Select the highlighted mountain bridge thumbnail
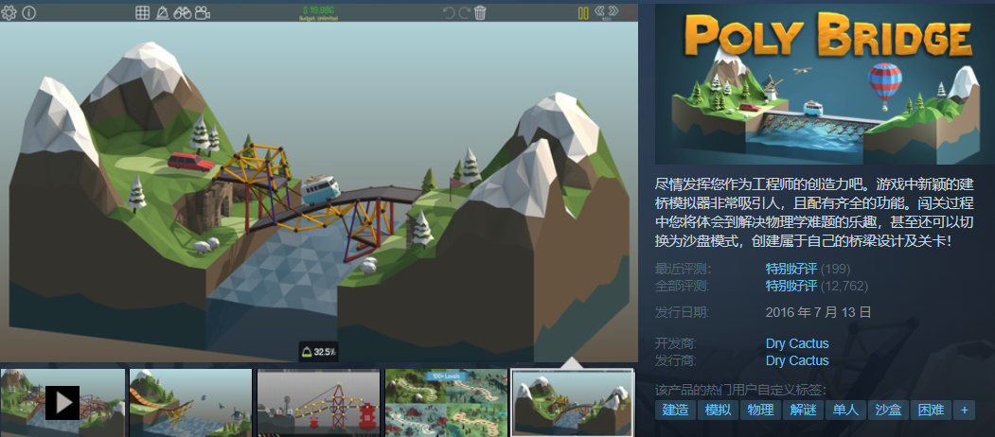995x437 pixels. pos(574,403)
